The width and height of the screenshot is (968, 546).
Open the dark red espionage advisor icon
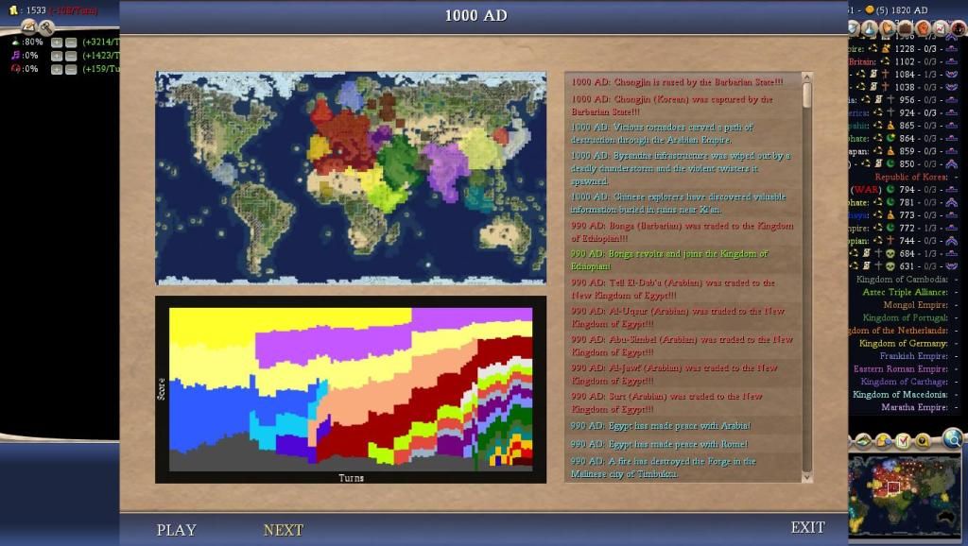(x=959, y=27)
